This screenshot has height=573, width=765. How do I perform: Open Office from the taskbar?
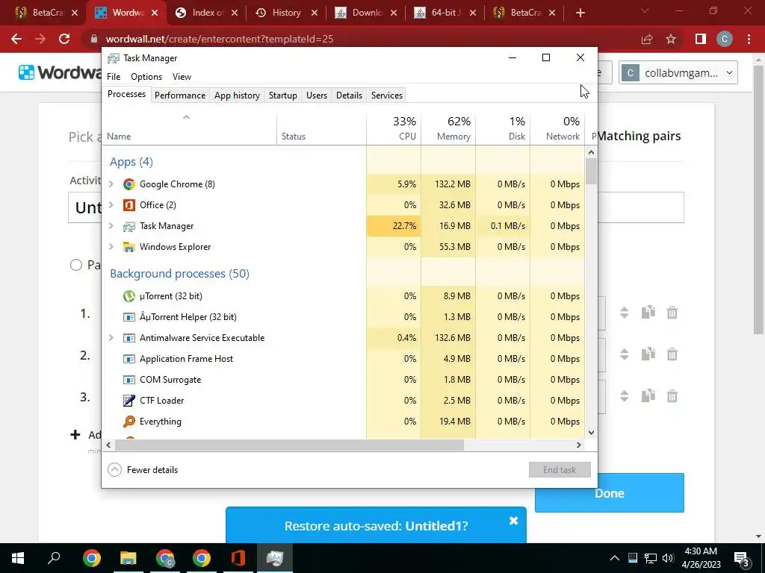click(238, 558)
